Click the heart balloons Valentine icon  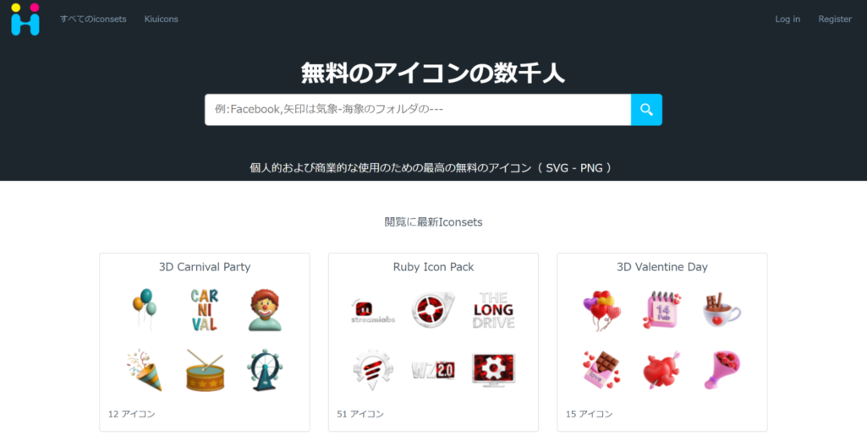tap(601, 310)
